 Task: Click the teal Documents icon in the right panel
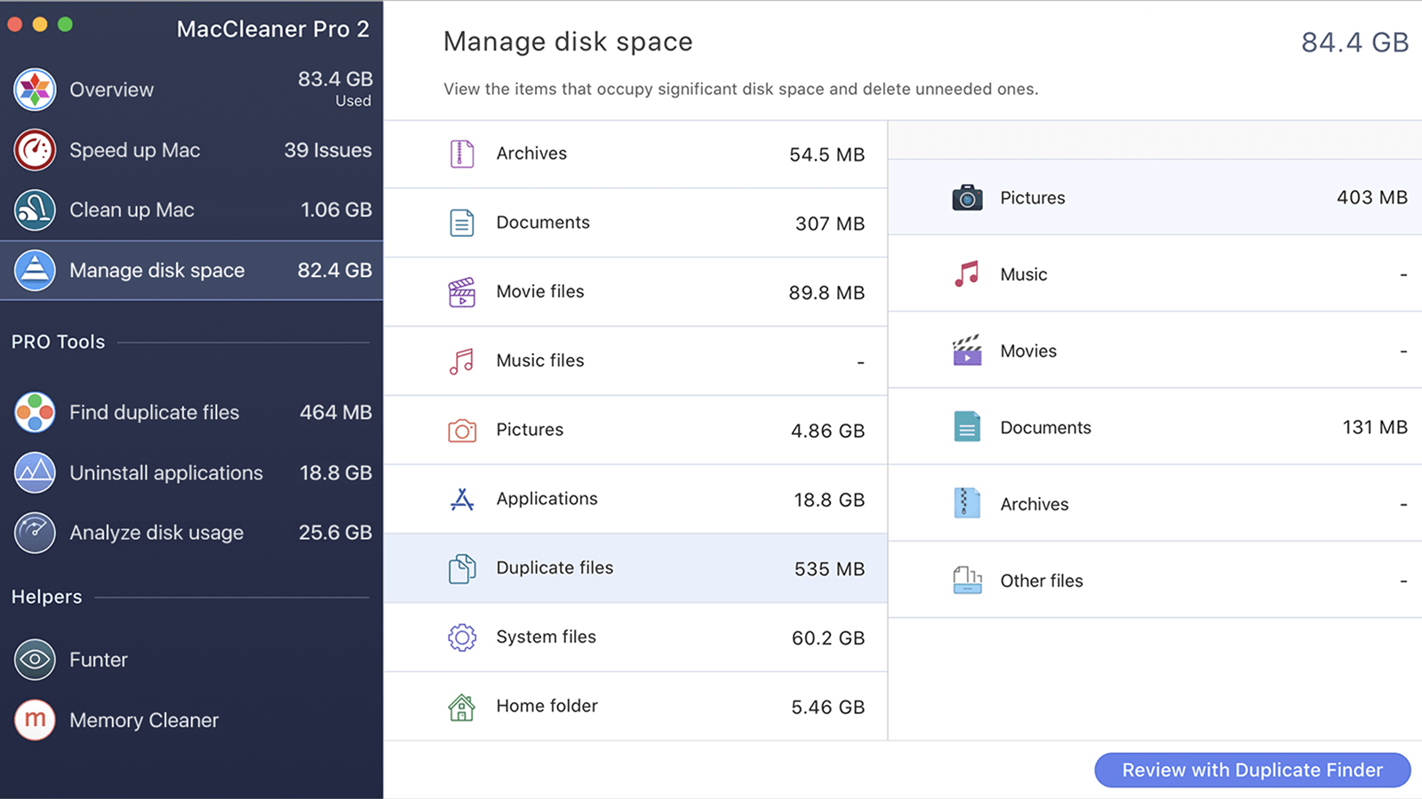coord(967,427)
